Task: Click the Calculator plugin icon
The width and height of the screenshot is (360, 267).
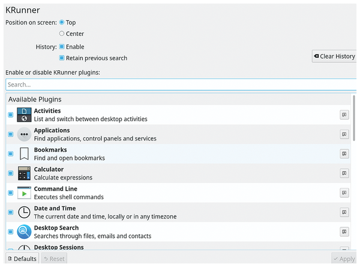Action: click(x=24, y=173)
